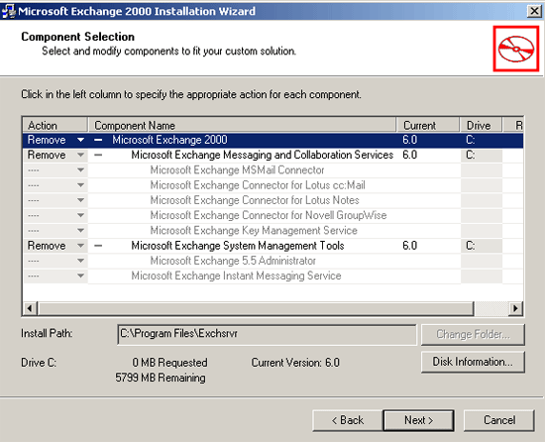Image resolution: width=545 pixels, height=442 pixels.
Task: Open Action dropdown for Key Management Service
Action: (80, 230)
